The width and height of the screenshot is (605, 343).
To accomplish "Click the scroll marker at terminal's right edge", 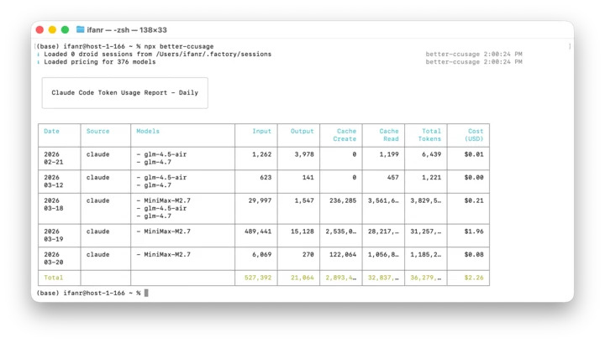I will click(569, 47).
